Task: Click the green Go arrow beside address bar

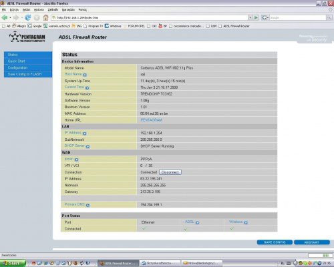Action: pyautogui.click(x=256, y=17)
